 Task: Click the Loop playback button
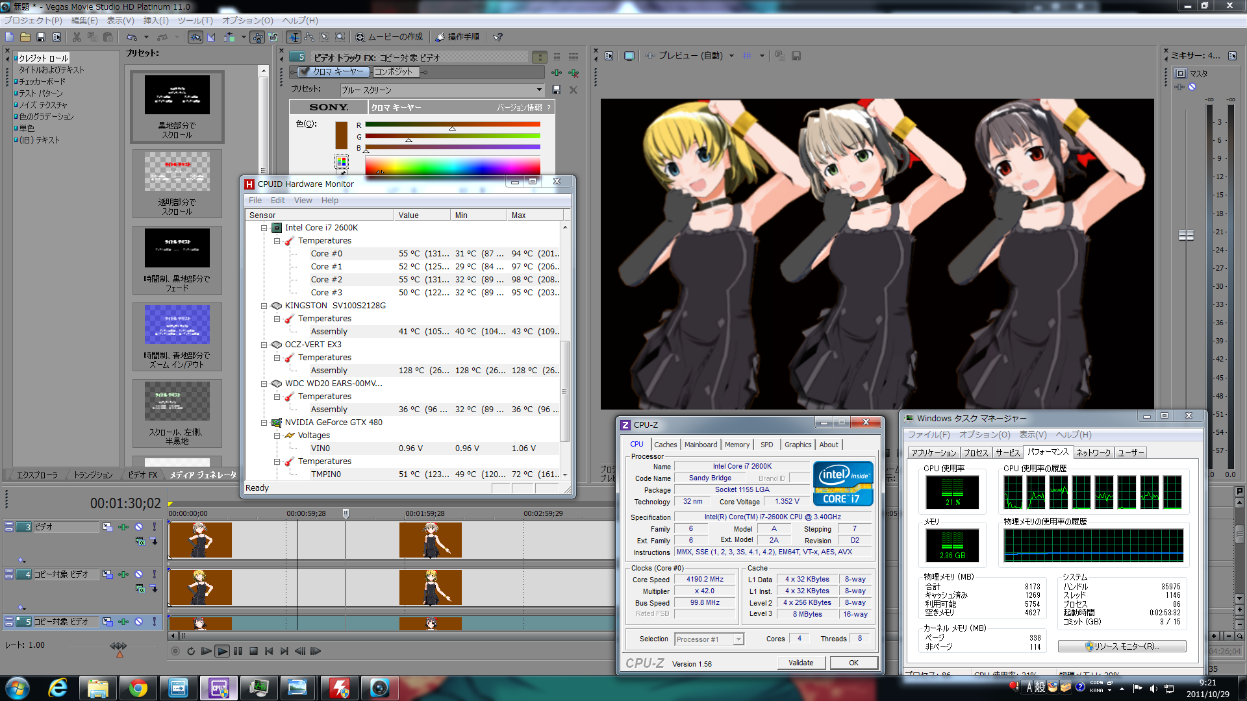click(x=190, y=651)
